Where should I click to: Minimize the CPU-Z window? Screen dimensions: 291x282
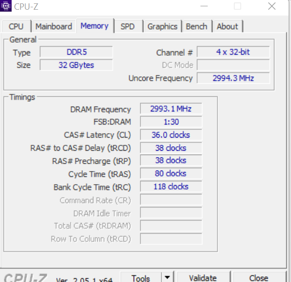204,6
